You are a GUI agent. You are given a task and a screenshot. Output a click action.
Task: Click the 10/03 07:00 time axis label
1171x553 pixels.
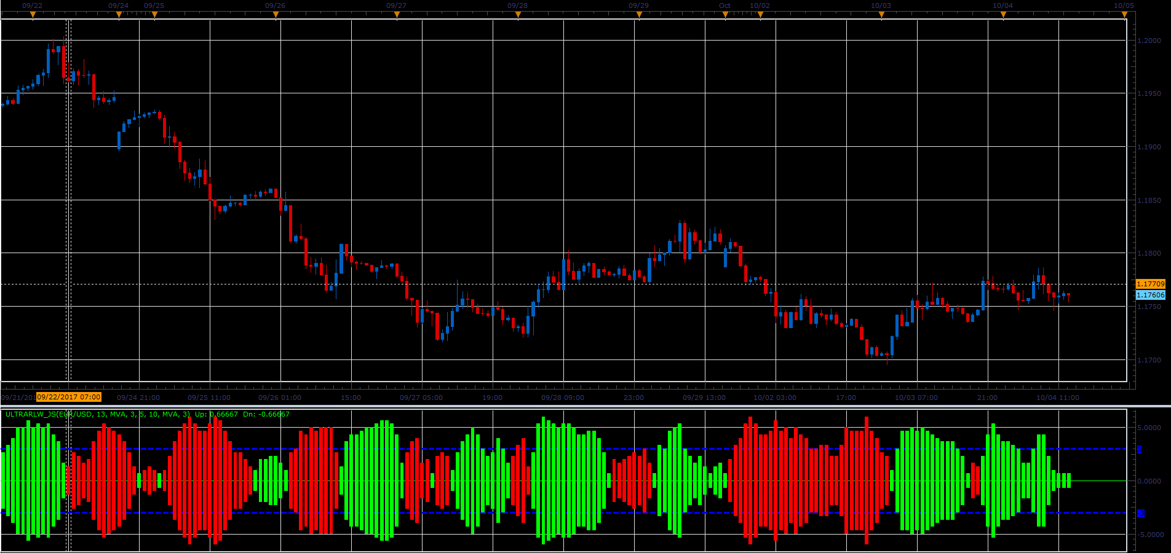(x=916, y=398)
